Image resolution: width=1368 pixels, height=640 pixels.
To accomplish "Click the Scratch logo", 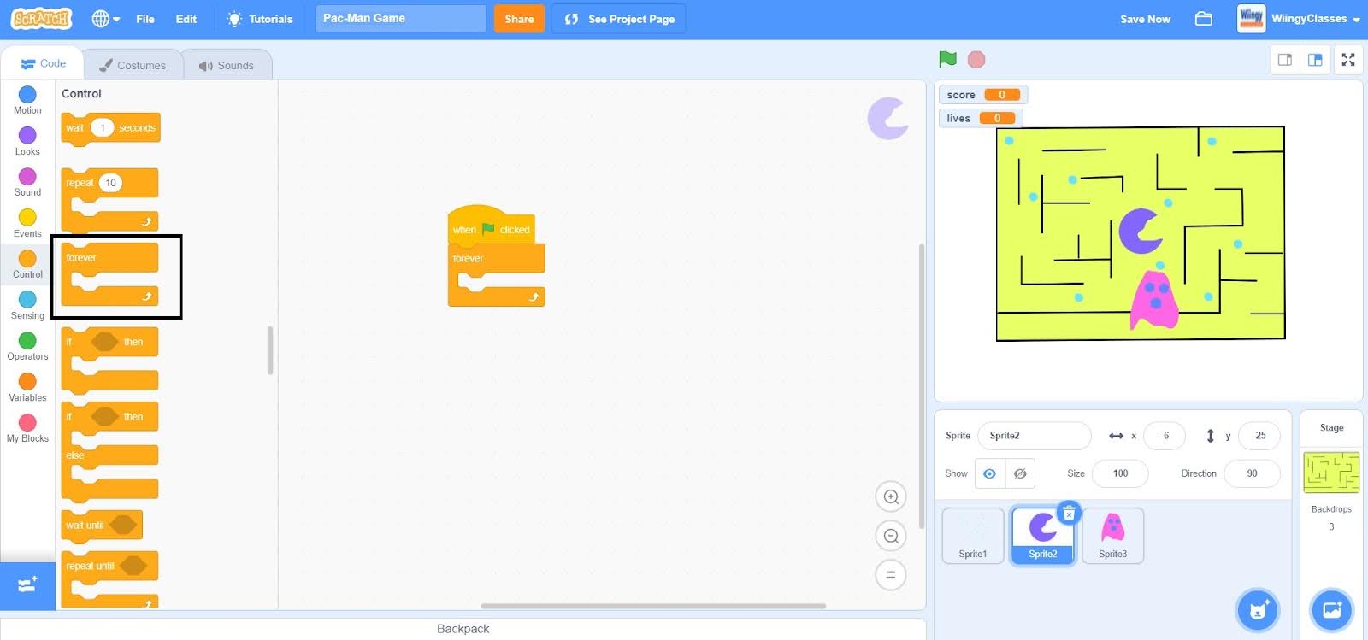I will 41,19.
